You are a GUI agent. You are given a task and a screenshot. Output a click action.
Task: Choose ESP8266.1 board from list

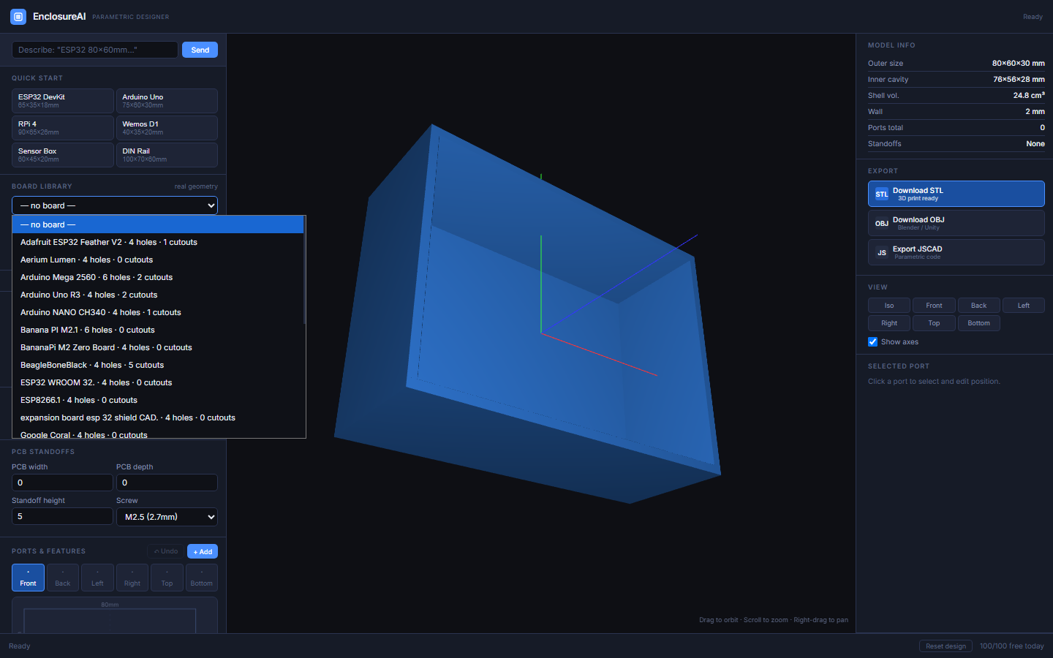pyautogui.click(x=158, y=400)
